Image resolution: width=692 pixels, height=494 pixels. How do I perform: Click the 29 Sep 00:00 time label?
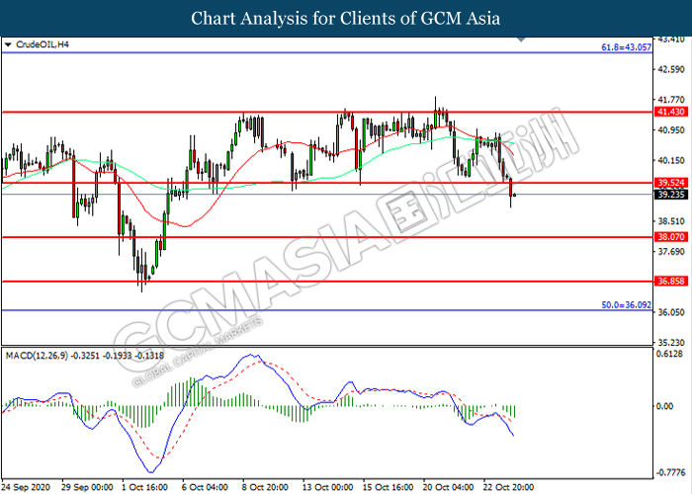[x=87, y=487]
